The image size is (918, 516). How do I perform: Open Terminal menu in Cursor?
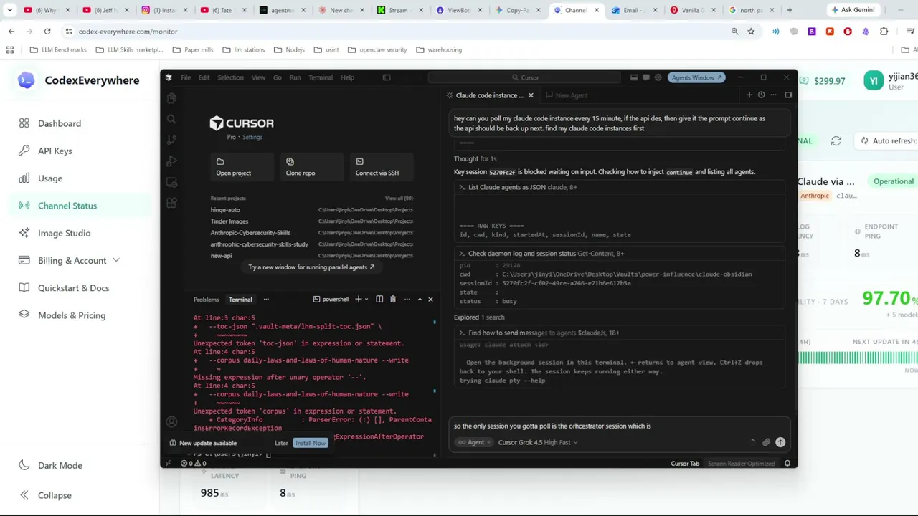321,77
